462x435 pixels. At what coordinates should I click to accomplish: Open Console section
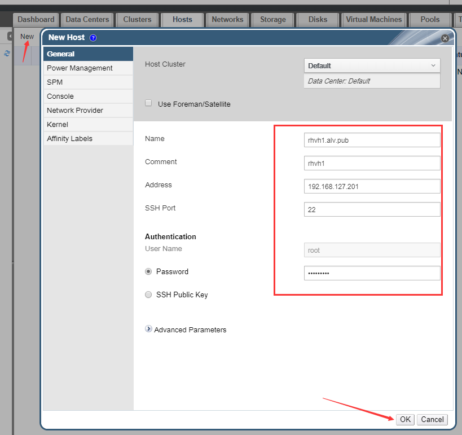tap(88, 96)
